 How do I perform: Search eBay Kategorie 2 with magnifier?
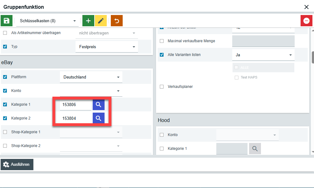pos(99,118)
